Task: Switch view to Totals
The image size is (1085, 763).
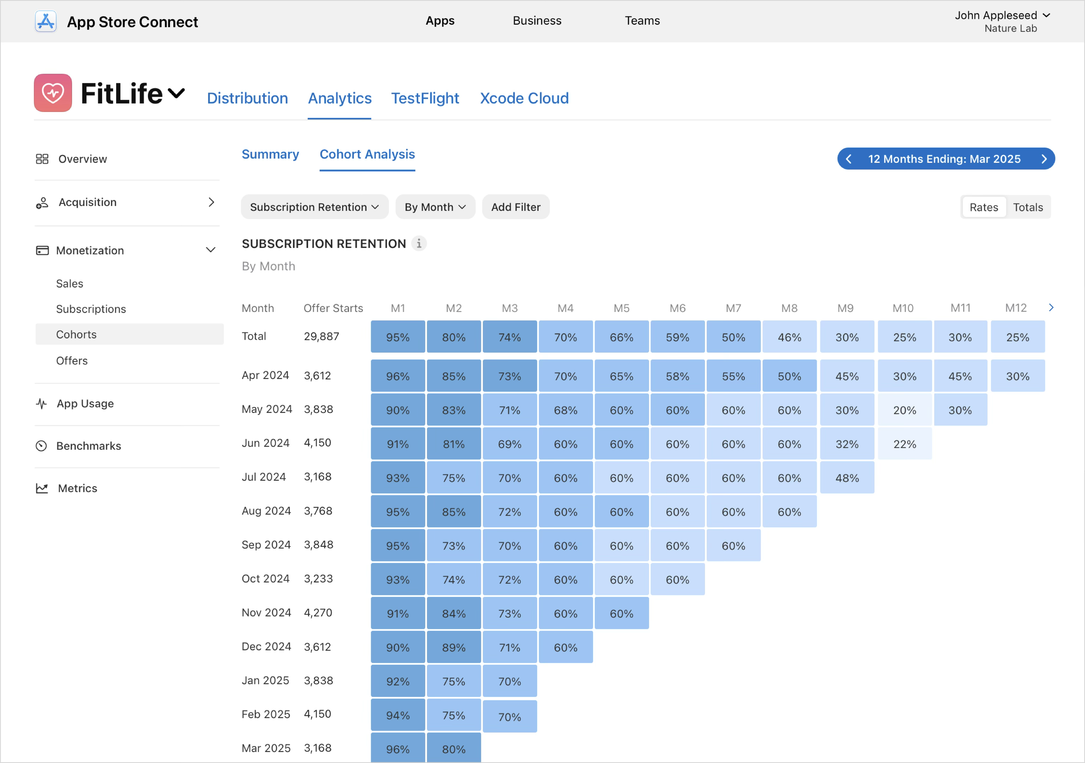Action: (x=1027, y=207)
